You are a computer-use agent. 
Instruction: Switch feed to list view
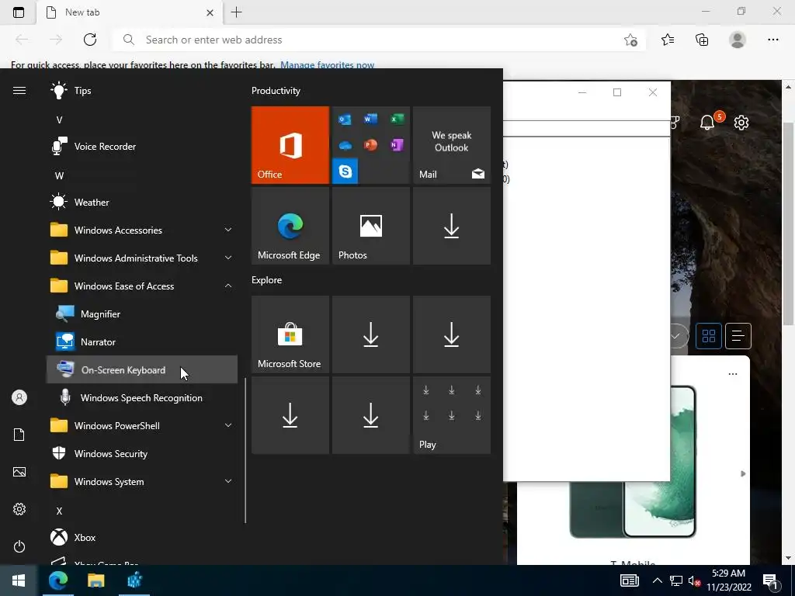tap(738, 336)
